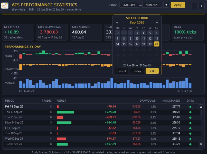Image resolution: width=207 pixels, height=154 pixels.
Task: Select the Tue 15 Sep 26 row
Action: [x=101, y=117]
